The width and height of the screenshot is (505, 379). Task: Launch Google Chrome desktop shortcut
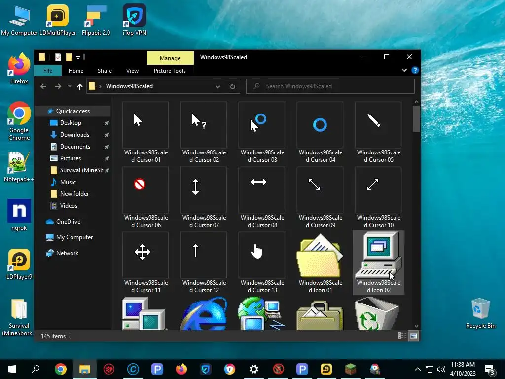coord(19,121)
